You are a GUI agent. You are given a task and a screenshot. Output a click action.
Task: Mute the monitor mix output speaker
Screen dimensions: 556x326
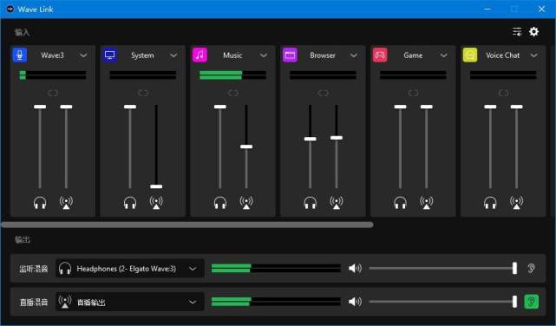point(355,269)
